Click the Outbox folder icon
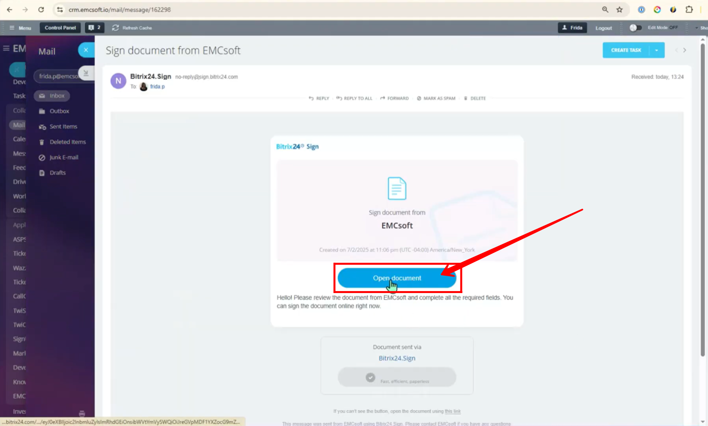708x426 pixels. pos(42,111)
